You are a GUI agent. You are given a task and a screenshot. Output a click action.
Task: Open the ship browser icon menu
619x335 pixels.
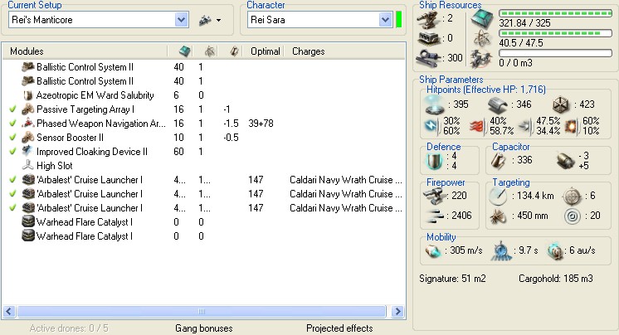pyautogui.click(x=210, y=20)
